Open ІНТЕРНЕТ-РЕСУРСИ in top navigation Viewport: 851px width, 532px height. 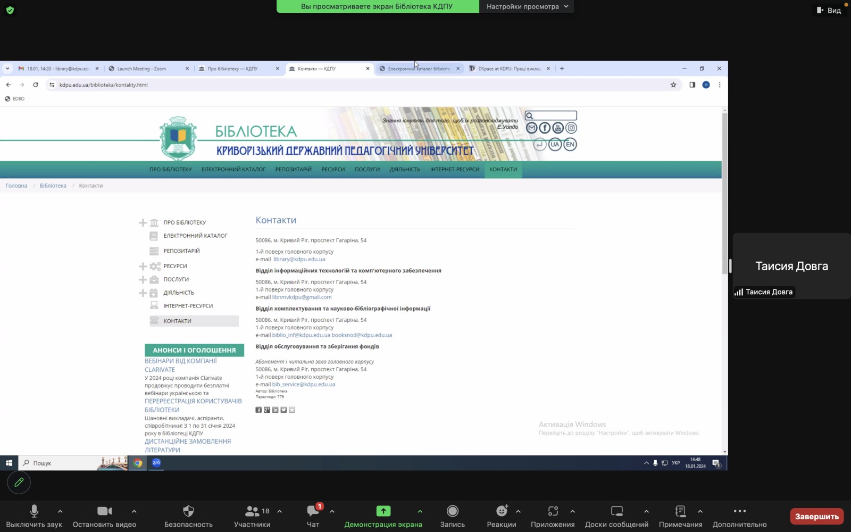[455, 170]
